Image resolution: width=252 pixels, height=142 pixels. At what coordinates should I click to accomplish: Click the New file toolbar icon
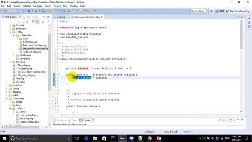(x=3, y=11)
